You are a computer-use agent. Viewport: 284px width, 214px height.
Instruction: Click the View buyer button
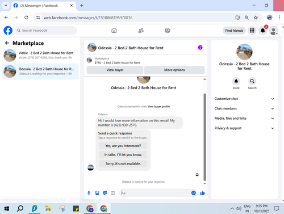(115, 70)
